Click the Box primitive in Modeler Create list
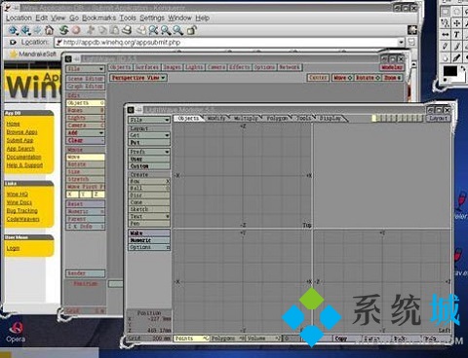468x358 pixels. pyautogui.click(x=149, y=181)
